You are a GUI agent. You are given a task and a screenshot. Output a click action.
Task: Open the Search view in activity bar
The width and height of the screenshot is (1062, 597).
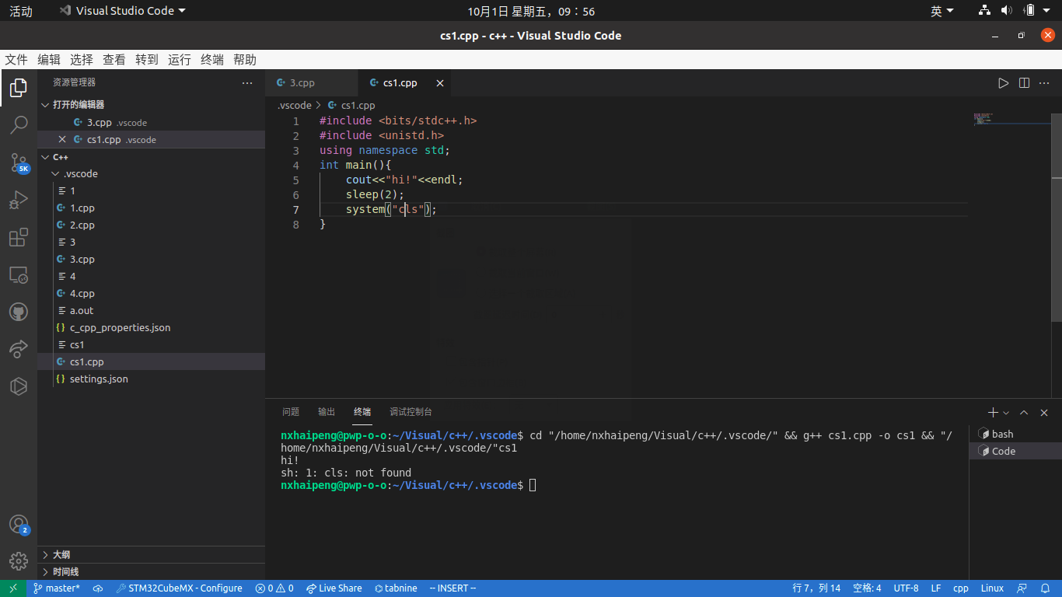coord(19,124)
